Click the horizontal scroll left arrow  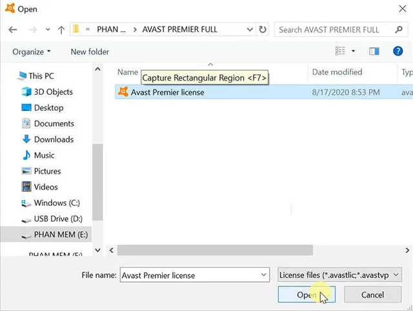click(112, 250)
